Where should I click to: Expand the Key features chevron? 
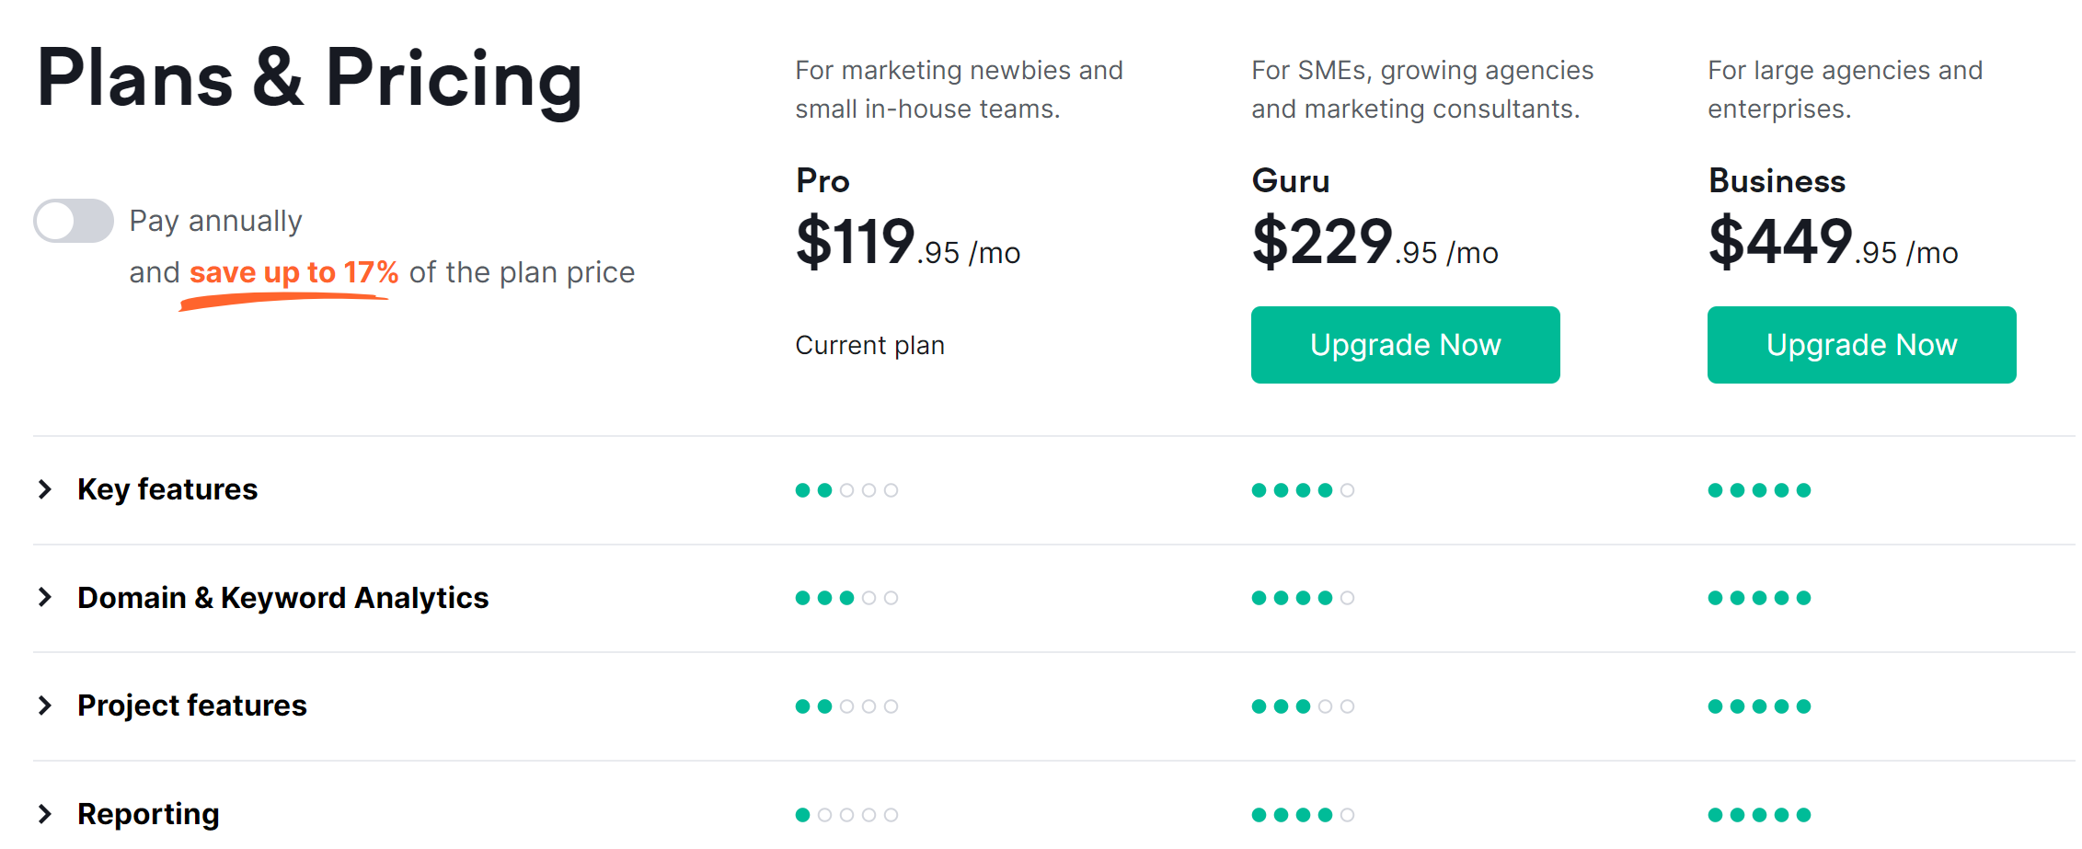45,489
